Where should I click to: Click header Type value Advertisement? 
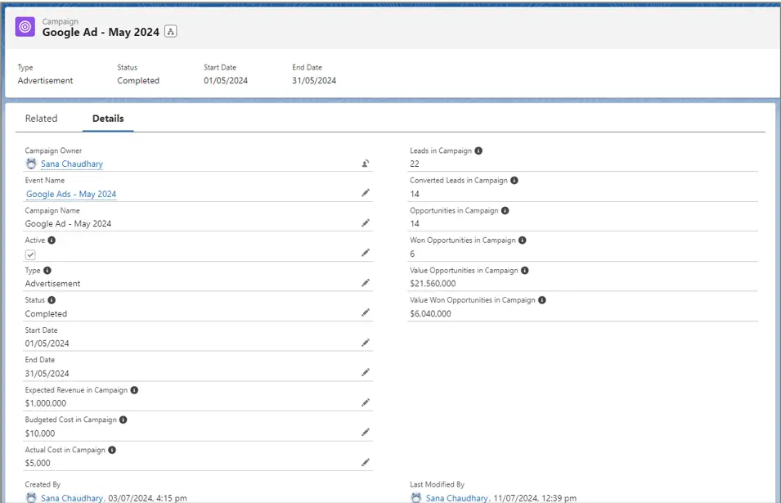click(45, 81)
